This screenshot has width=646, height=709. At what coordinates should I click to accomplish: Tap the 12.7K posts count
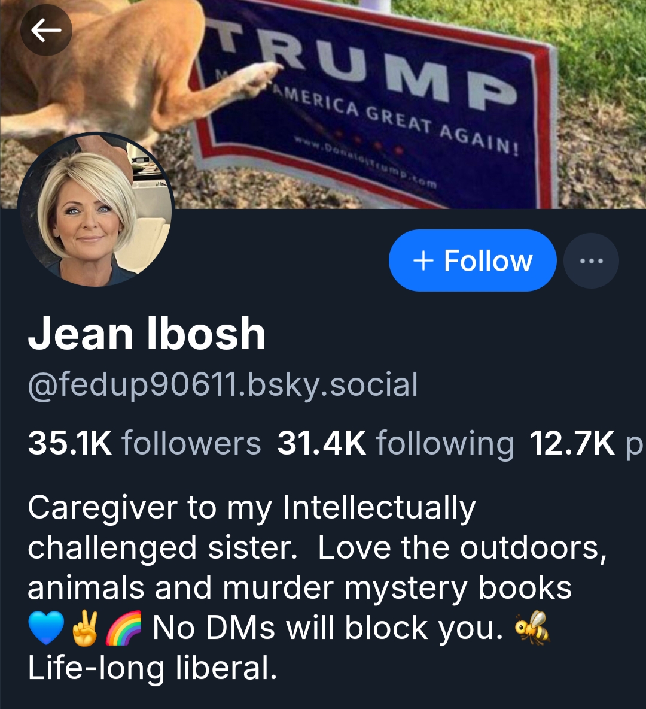586,443
